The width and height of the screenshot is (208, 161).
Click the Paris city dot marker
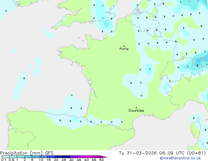pyautogui.click(x=124, y=46)
